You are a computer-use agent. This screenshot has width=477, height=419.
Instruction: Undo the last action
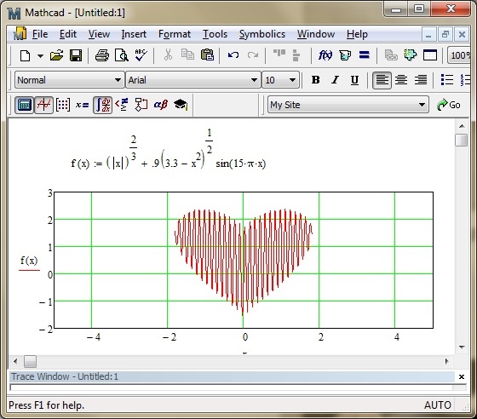(233, 55)
